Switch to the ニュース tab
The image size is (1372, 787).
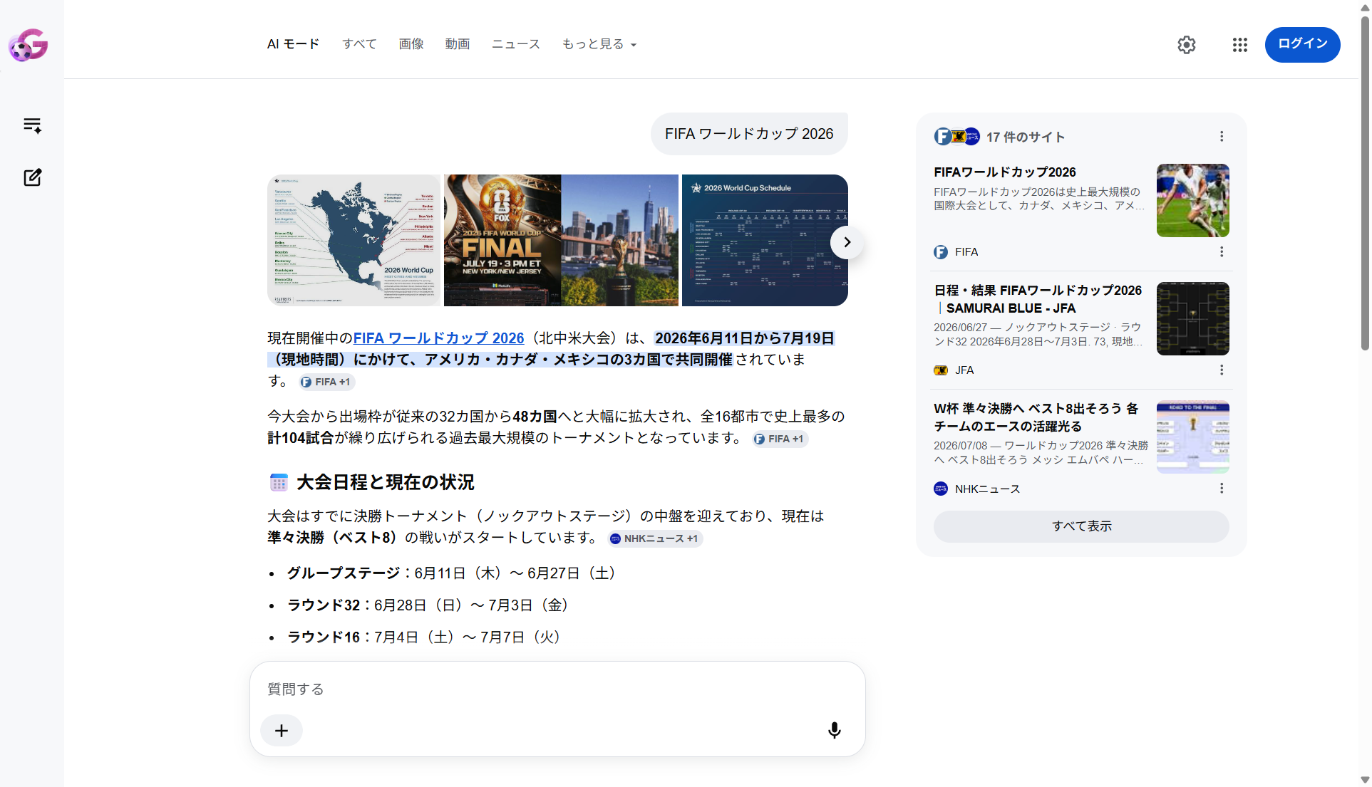pos(516,44)
